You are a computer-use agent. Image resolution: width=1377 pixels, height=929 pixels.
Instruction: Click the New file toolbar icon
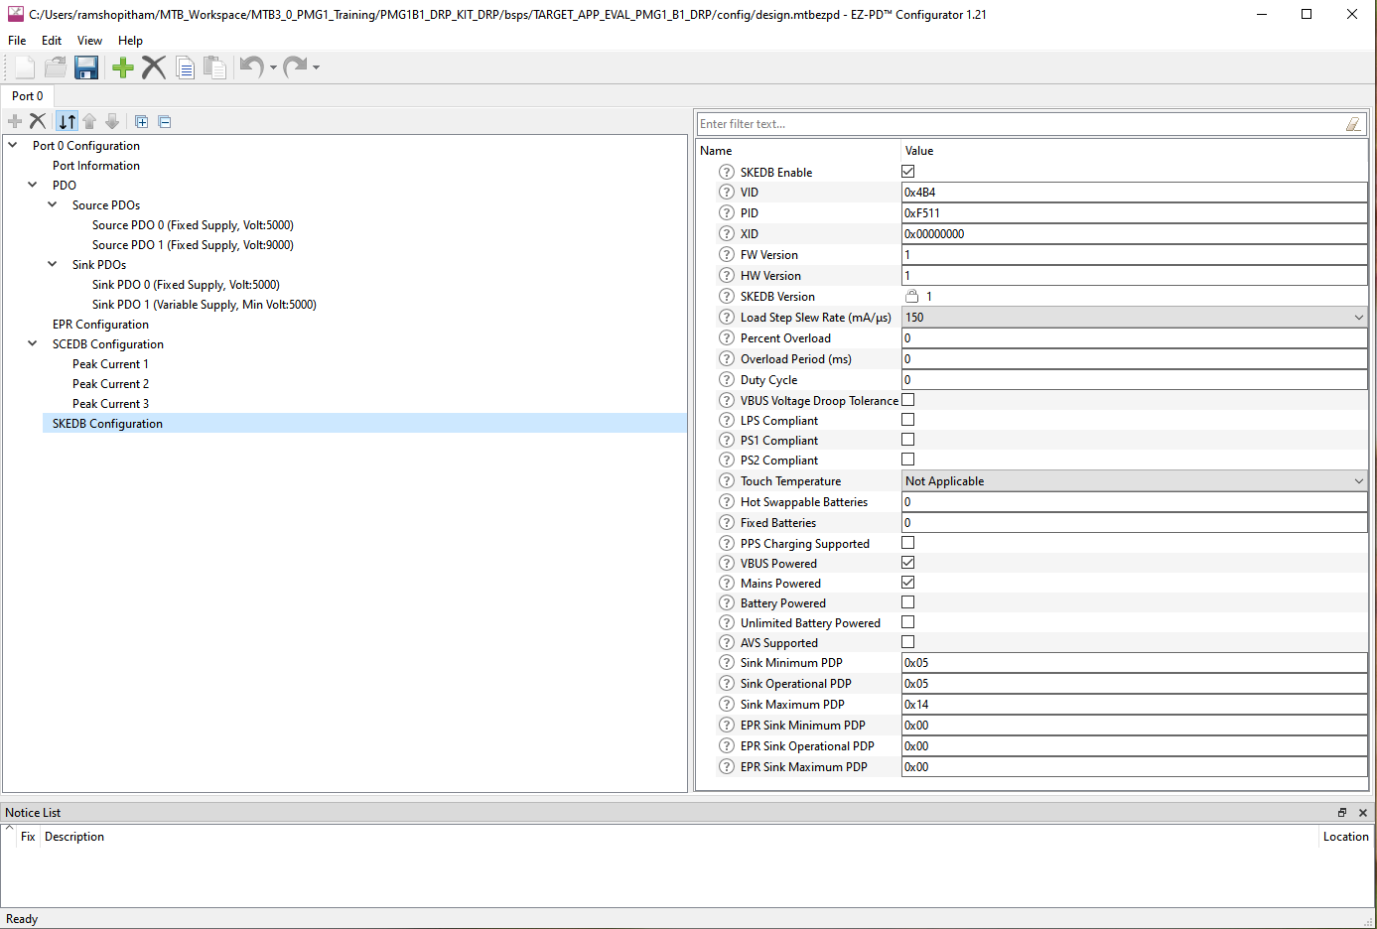tap(25, 66)
